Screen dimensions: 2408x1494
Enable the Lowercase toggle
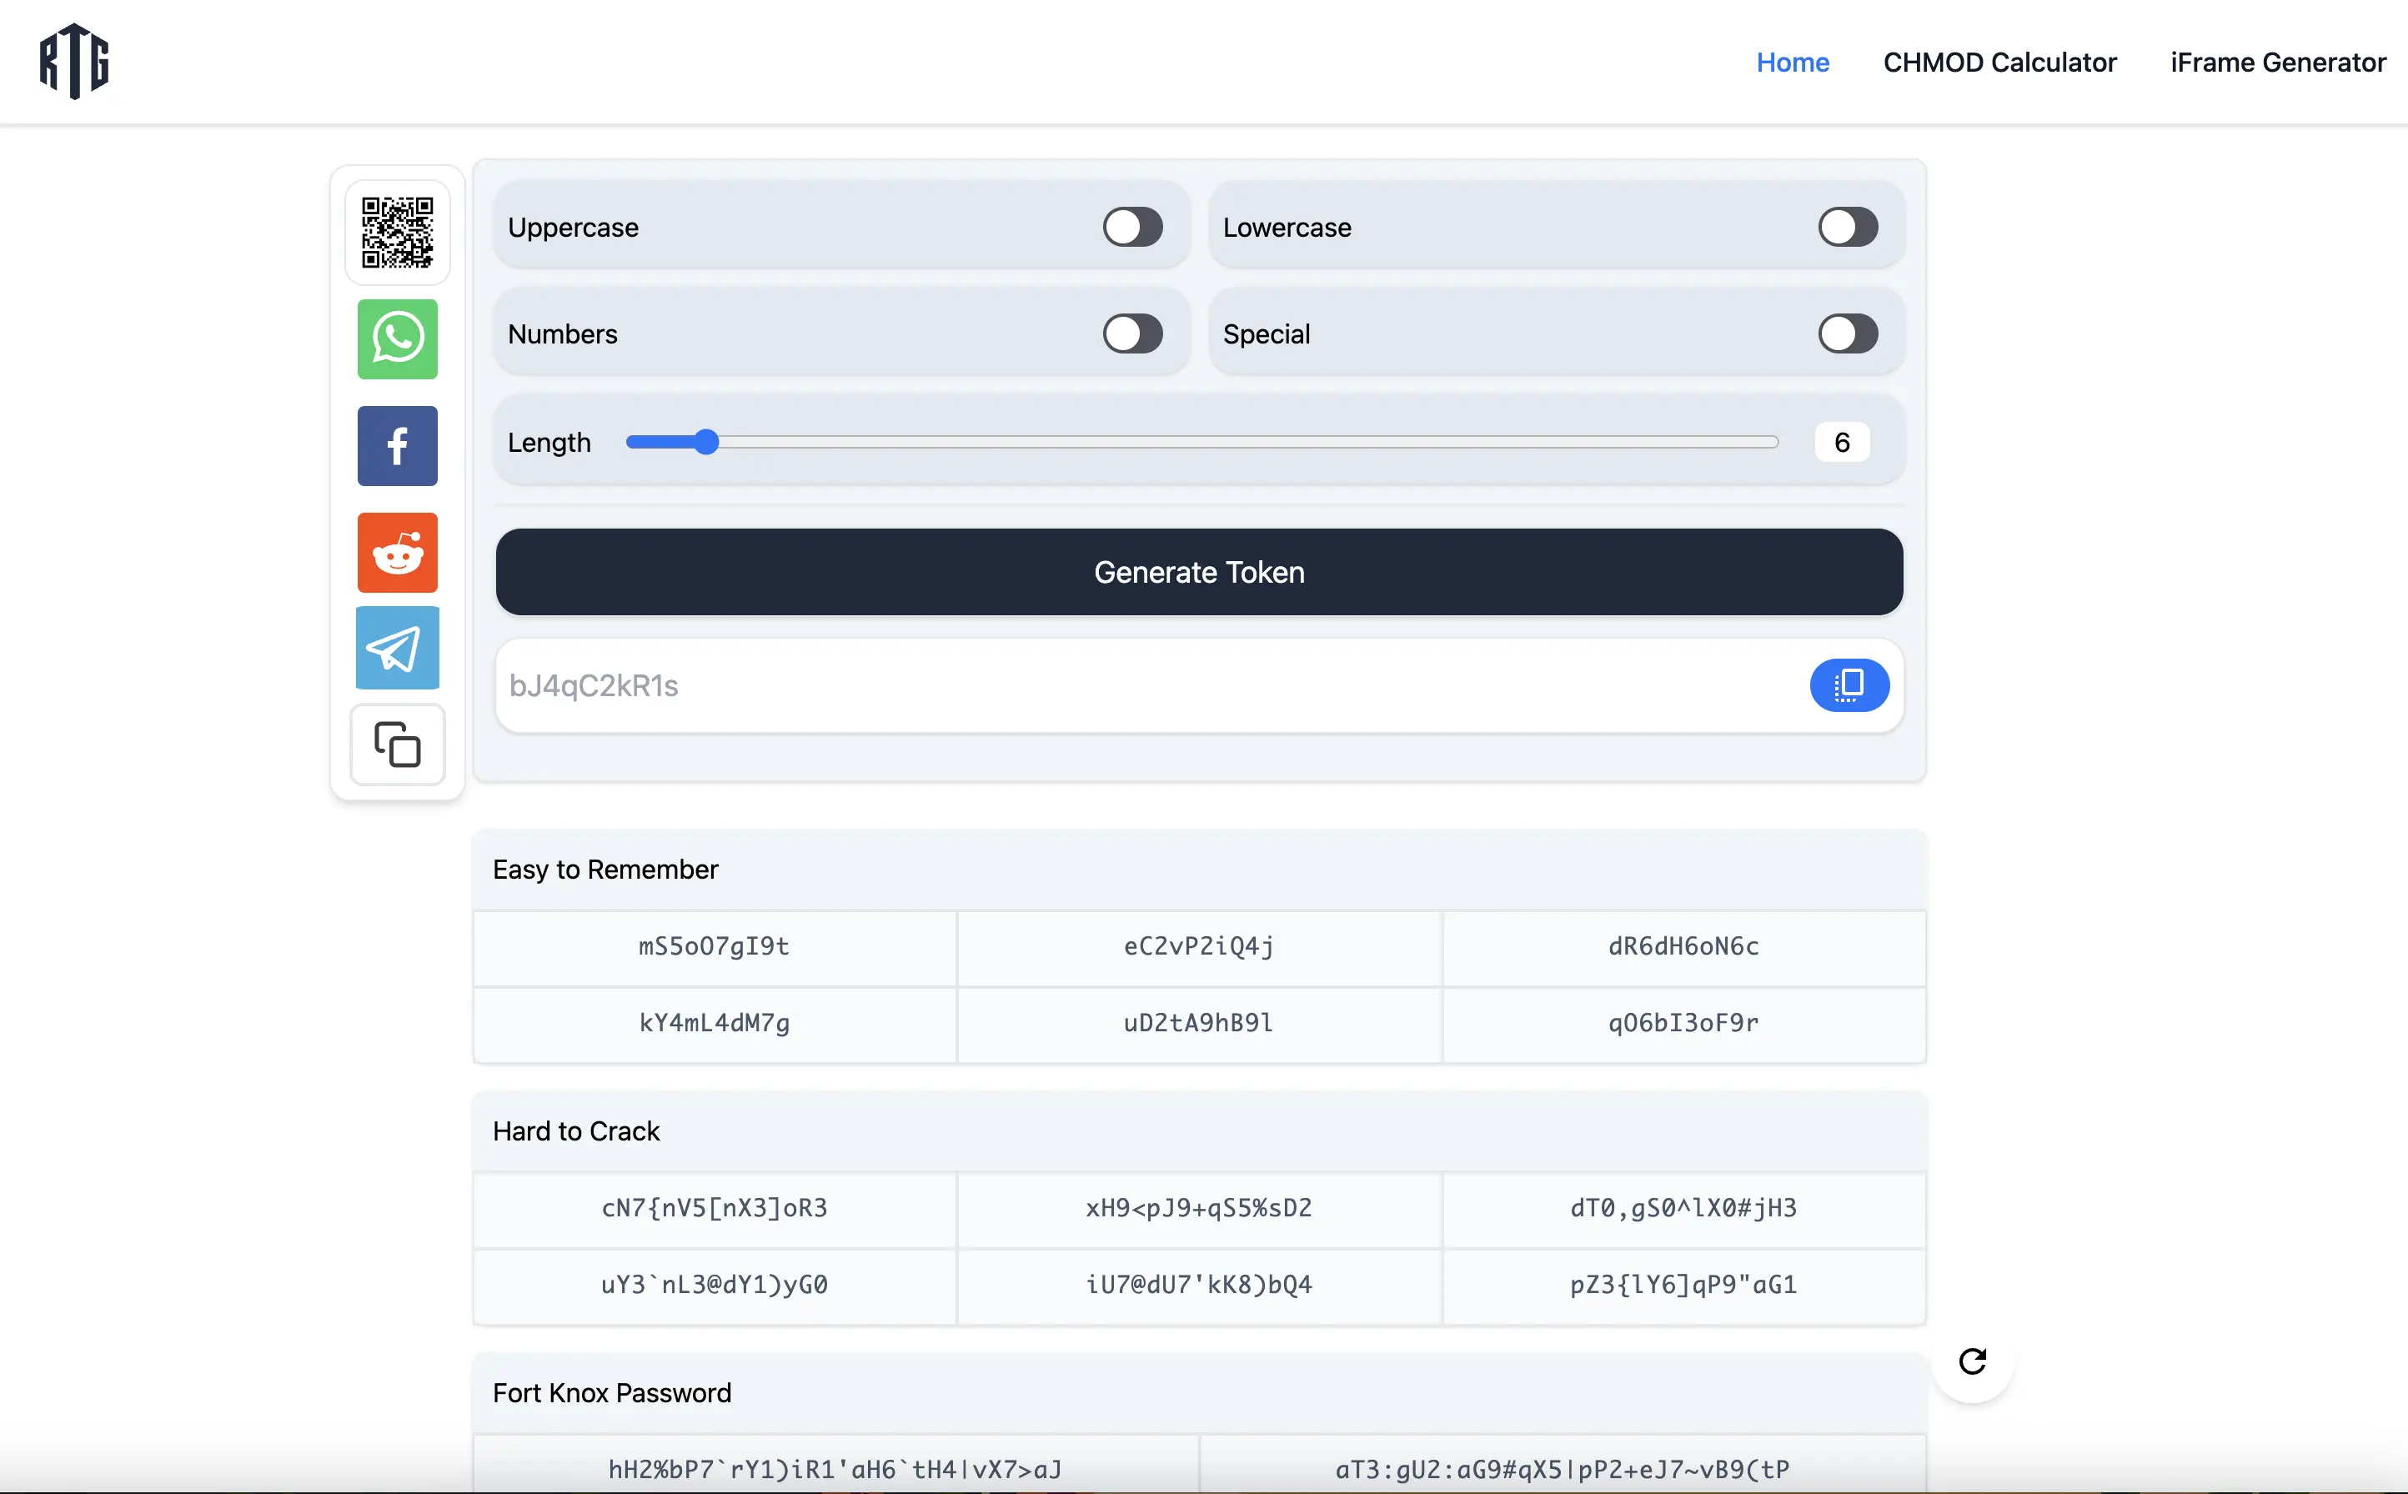coord(1847,228)
